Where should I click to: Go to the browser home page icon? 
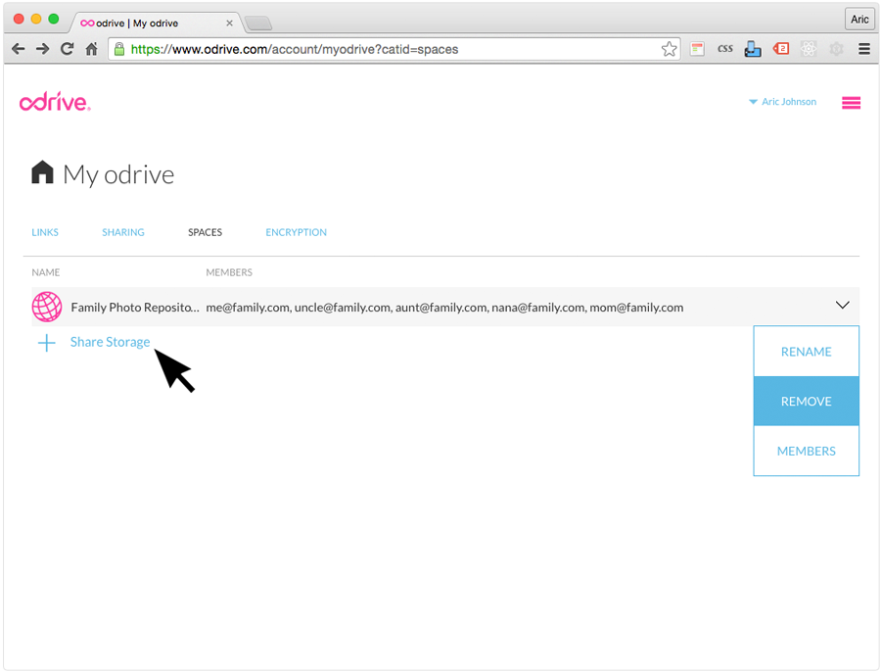point(92,49)
